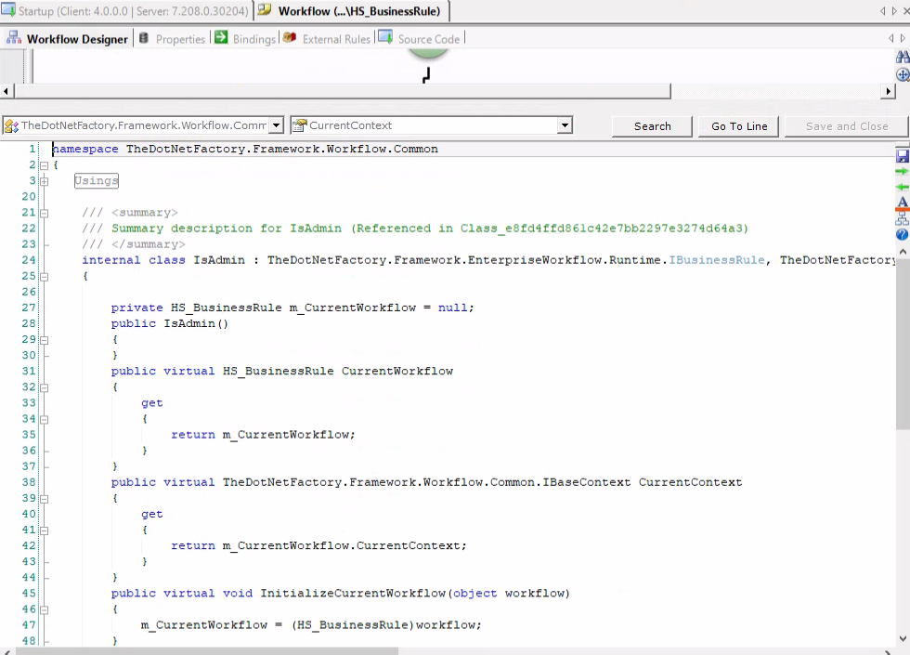Click the green right arrow indent icon

pos(902,171)
